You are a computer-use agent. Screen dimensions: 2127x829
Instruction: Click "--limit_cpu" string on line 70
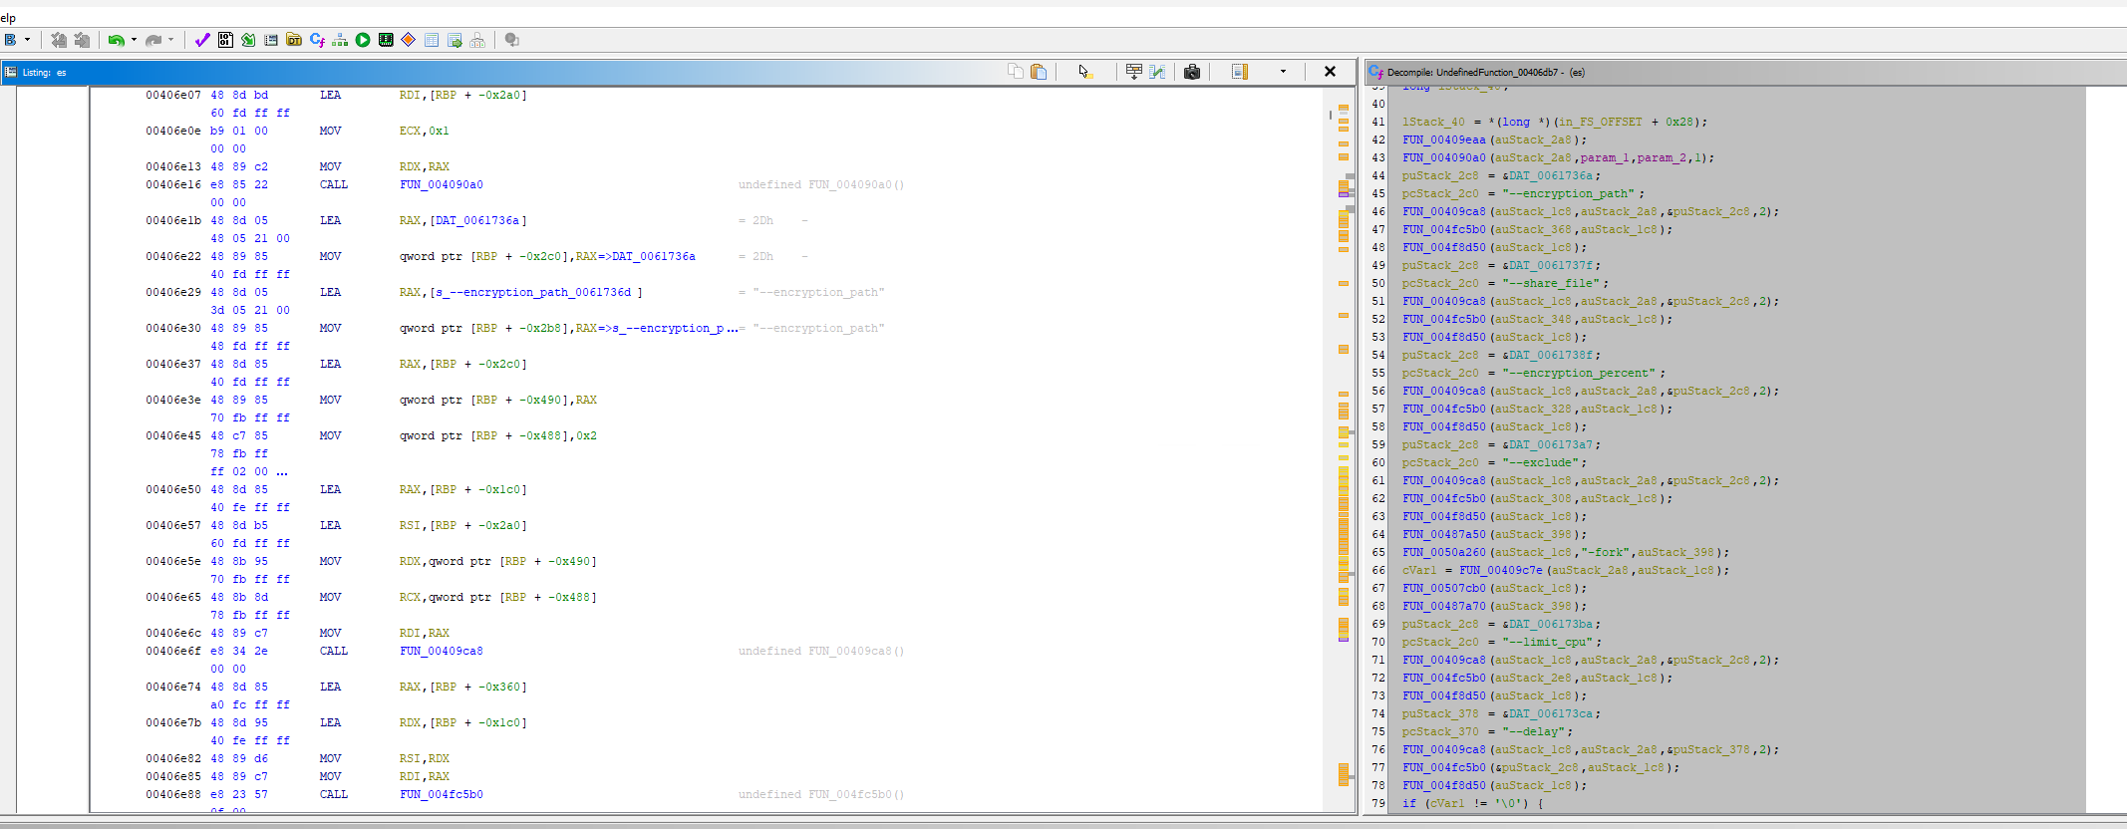click(x=1551, y=642)
